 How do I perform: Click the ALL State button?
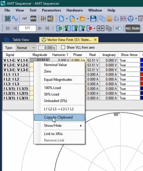coord(133,28)
